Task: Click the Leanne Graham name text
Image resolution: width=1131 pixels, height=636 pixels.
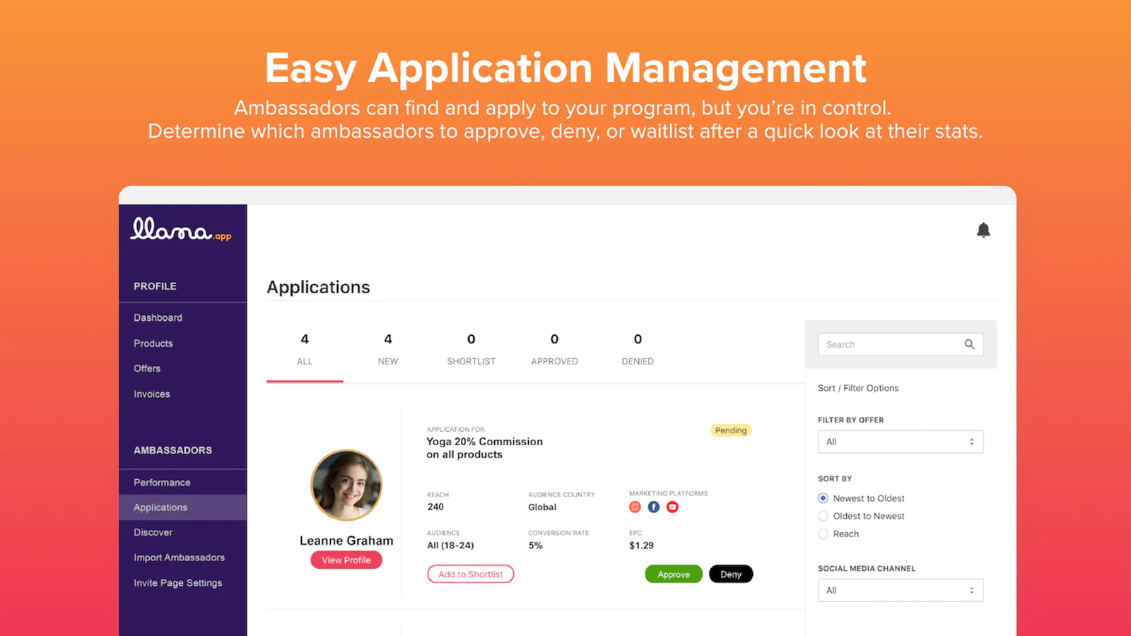Action: click(x=346, y=541)
